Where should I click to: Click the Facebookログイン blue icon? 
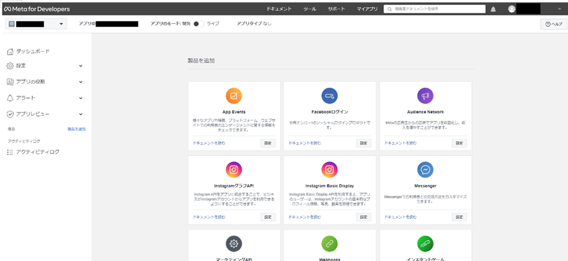(330, 96)
